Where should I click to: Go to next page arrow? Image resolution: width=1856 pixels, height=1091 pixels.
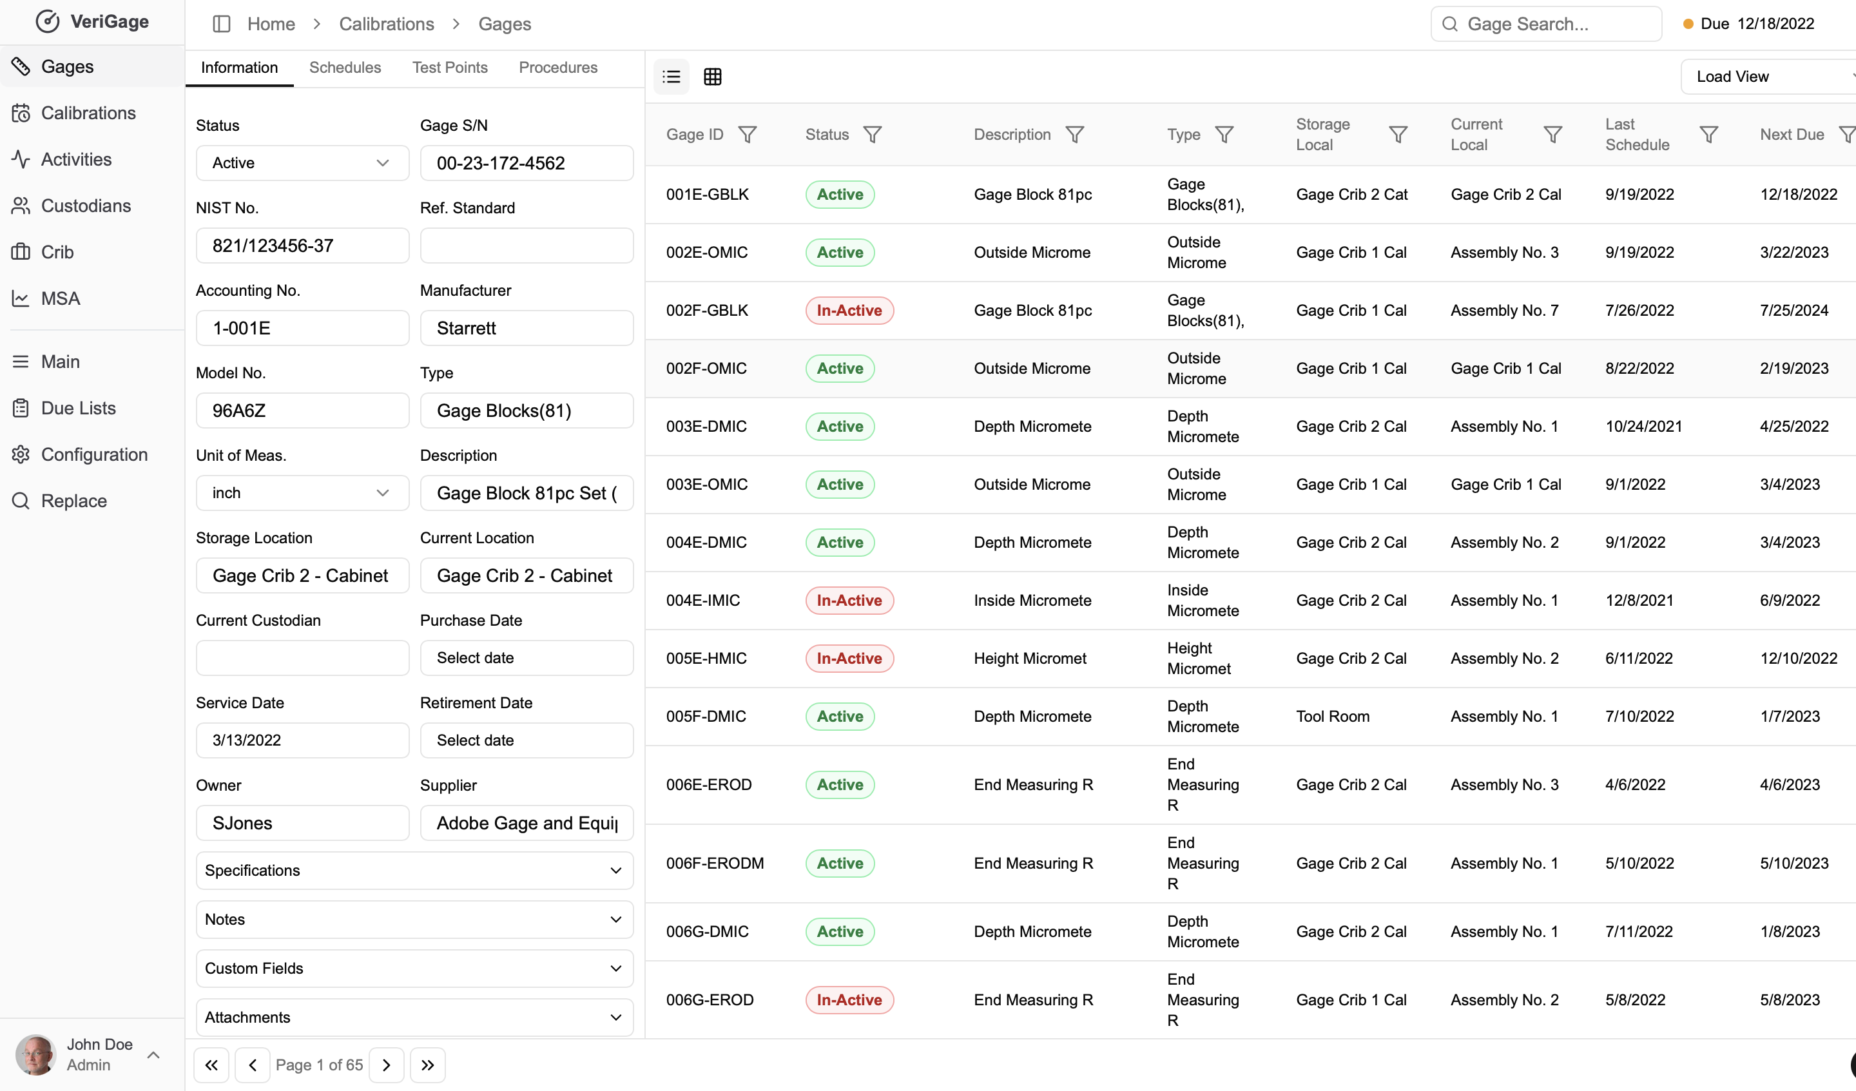pos(386,1065)
